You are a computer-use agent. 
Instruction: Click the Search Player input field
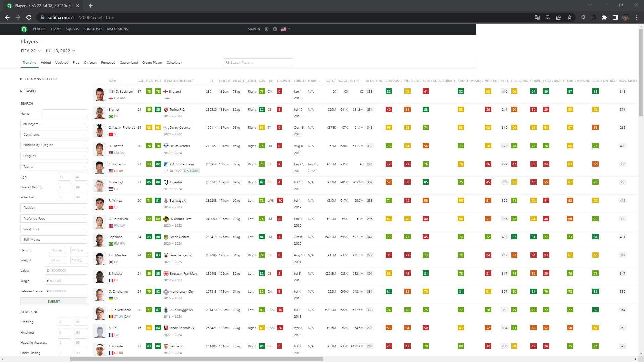point(258,63)
